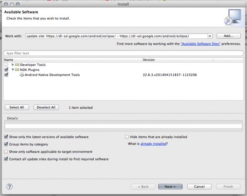247x196 pixels.
Task: Enable Show only software applicable to target environment
Action: click(6, 152)
